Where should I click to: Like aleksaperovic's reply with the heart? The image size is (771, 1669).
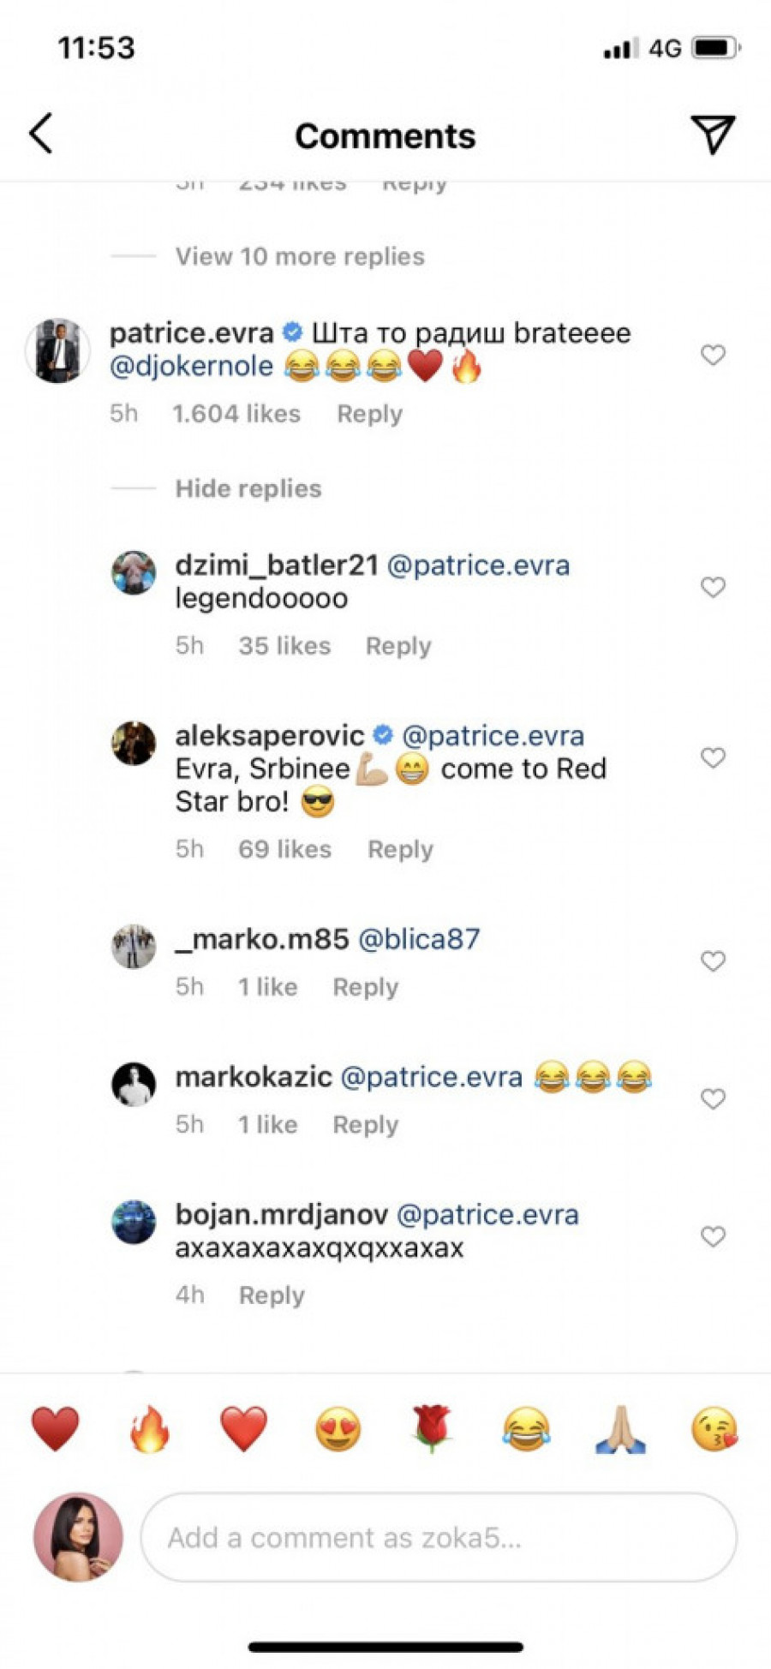tap(713, 757)
